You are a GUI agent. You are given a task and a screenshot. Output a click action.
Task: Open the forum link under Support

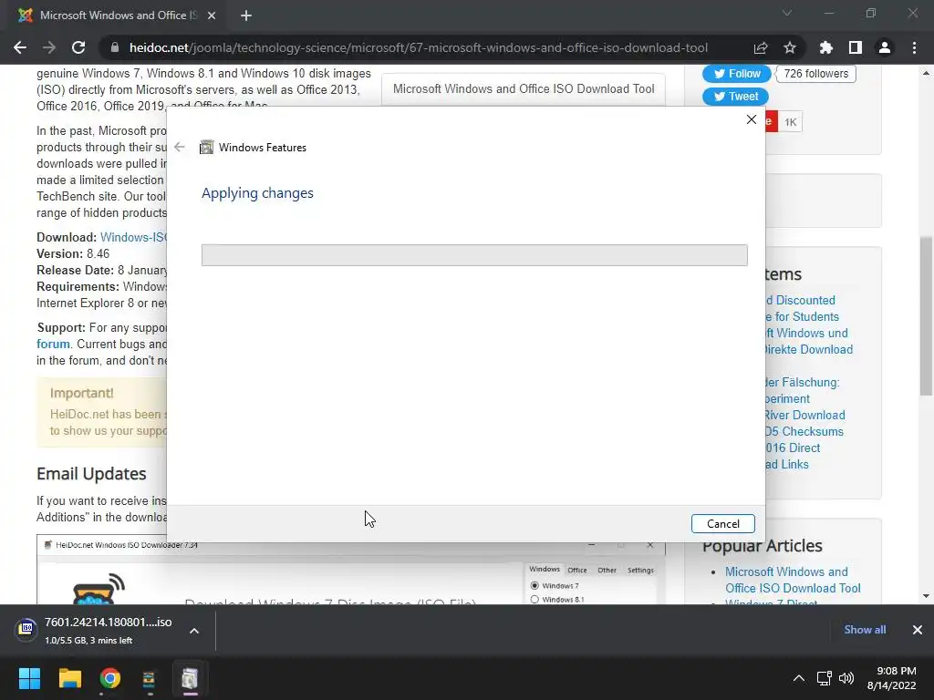[x=53, y=344]
